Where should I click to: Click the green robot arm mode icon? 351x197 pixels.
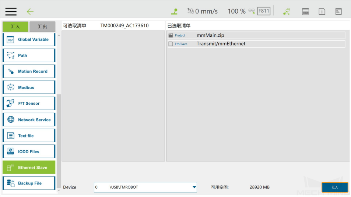[287, 11]
